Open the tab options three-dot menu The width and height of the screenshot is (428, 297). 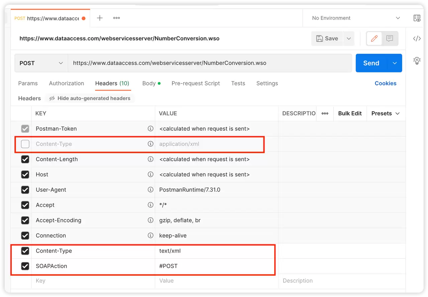point(116,18)
